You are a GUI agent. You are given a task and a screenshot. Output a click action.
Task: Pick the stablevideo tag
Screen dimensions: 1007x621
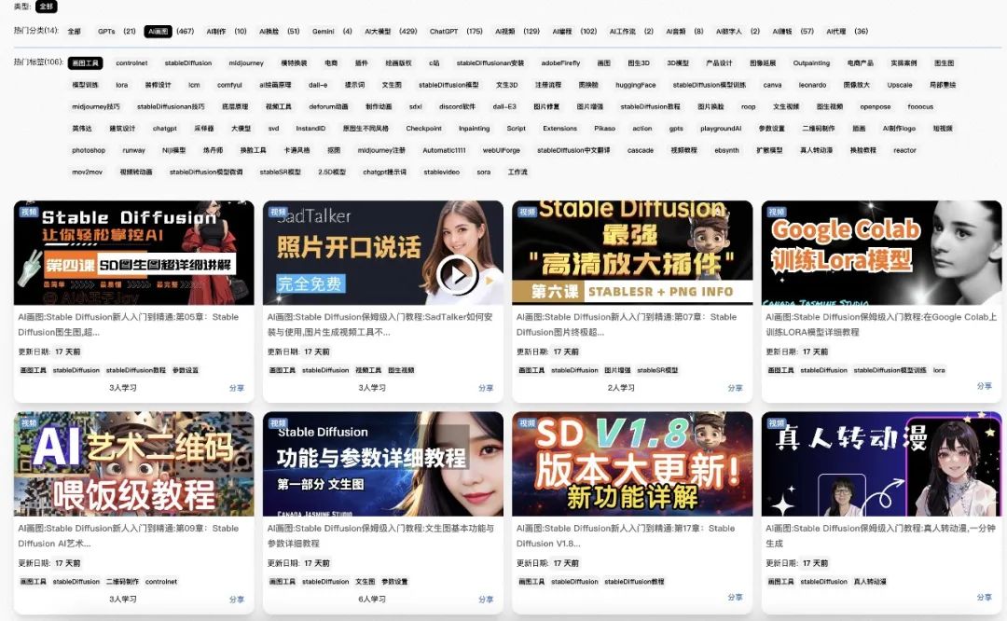441,172
